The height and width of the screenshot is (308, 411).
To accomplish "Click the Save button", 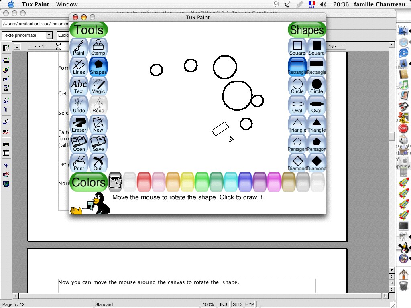I will coord(98,144).
